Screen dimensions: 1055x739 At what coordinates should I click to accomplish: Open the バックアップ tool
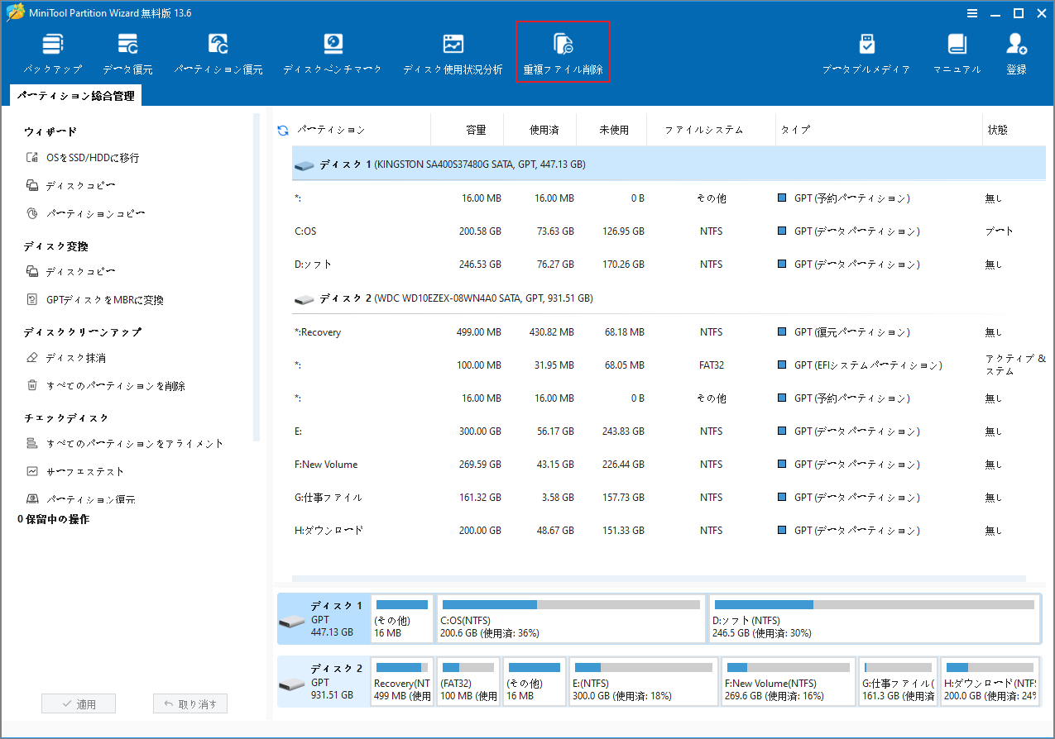click(x=52, y=55)
